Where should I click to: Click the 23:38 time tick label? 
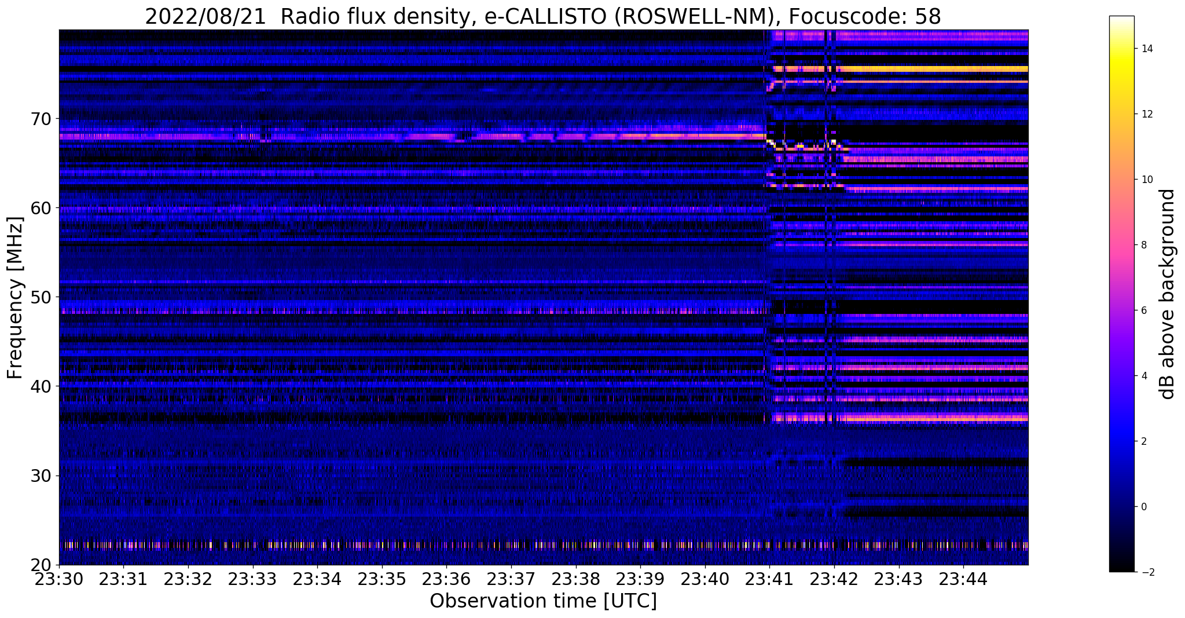[x=576, y=579]
